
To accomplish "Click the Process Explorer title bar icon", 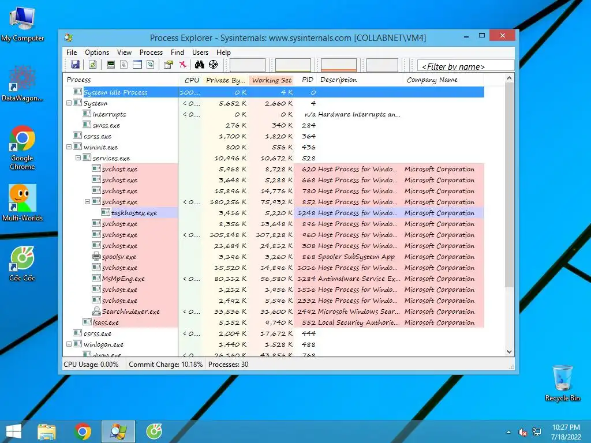I will click(x=69, y=37).
